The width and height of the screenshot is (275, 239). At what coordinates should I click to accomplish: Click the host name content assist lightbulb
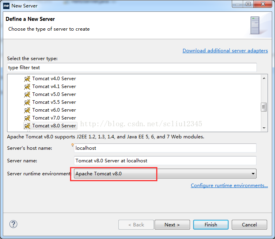pos(72,145)
